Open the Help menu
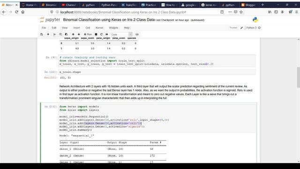This screenshot has height=169, width=300. [x=127, y=28]
